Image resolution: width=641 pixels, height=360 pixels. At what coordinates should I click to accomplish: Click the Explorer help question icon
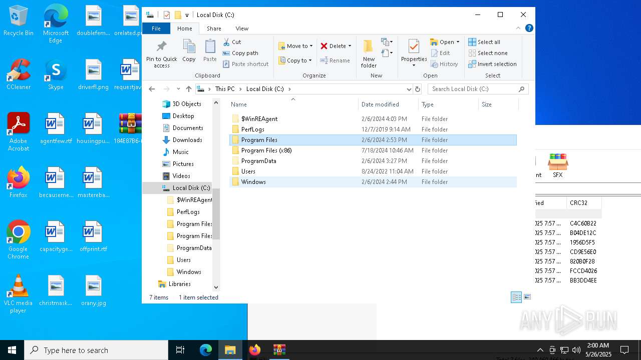click(x=529, y=28)
